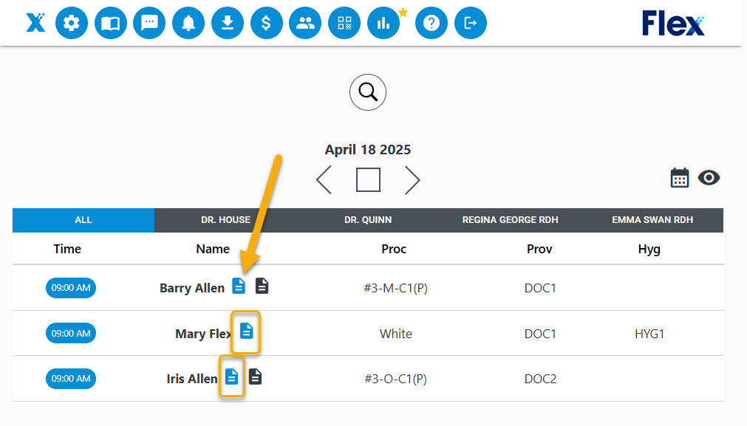Click the Prov column header

(x=539, y=249)
